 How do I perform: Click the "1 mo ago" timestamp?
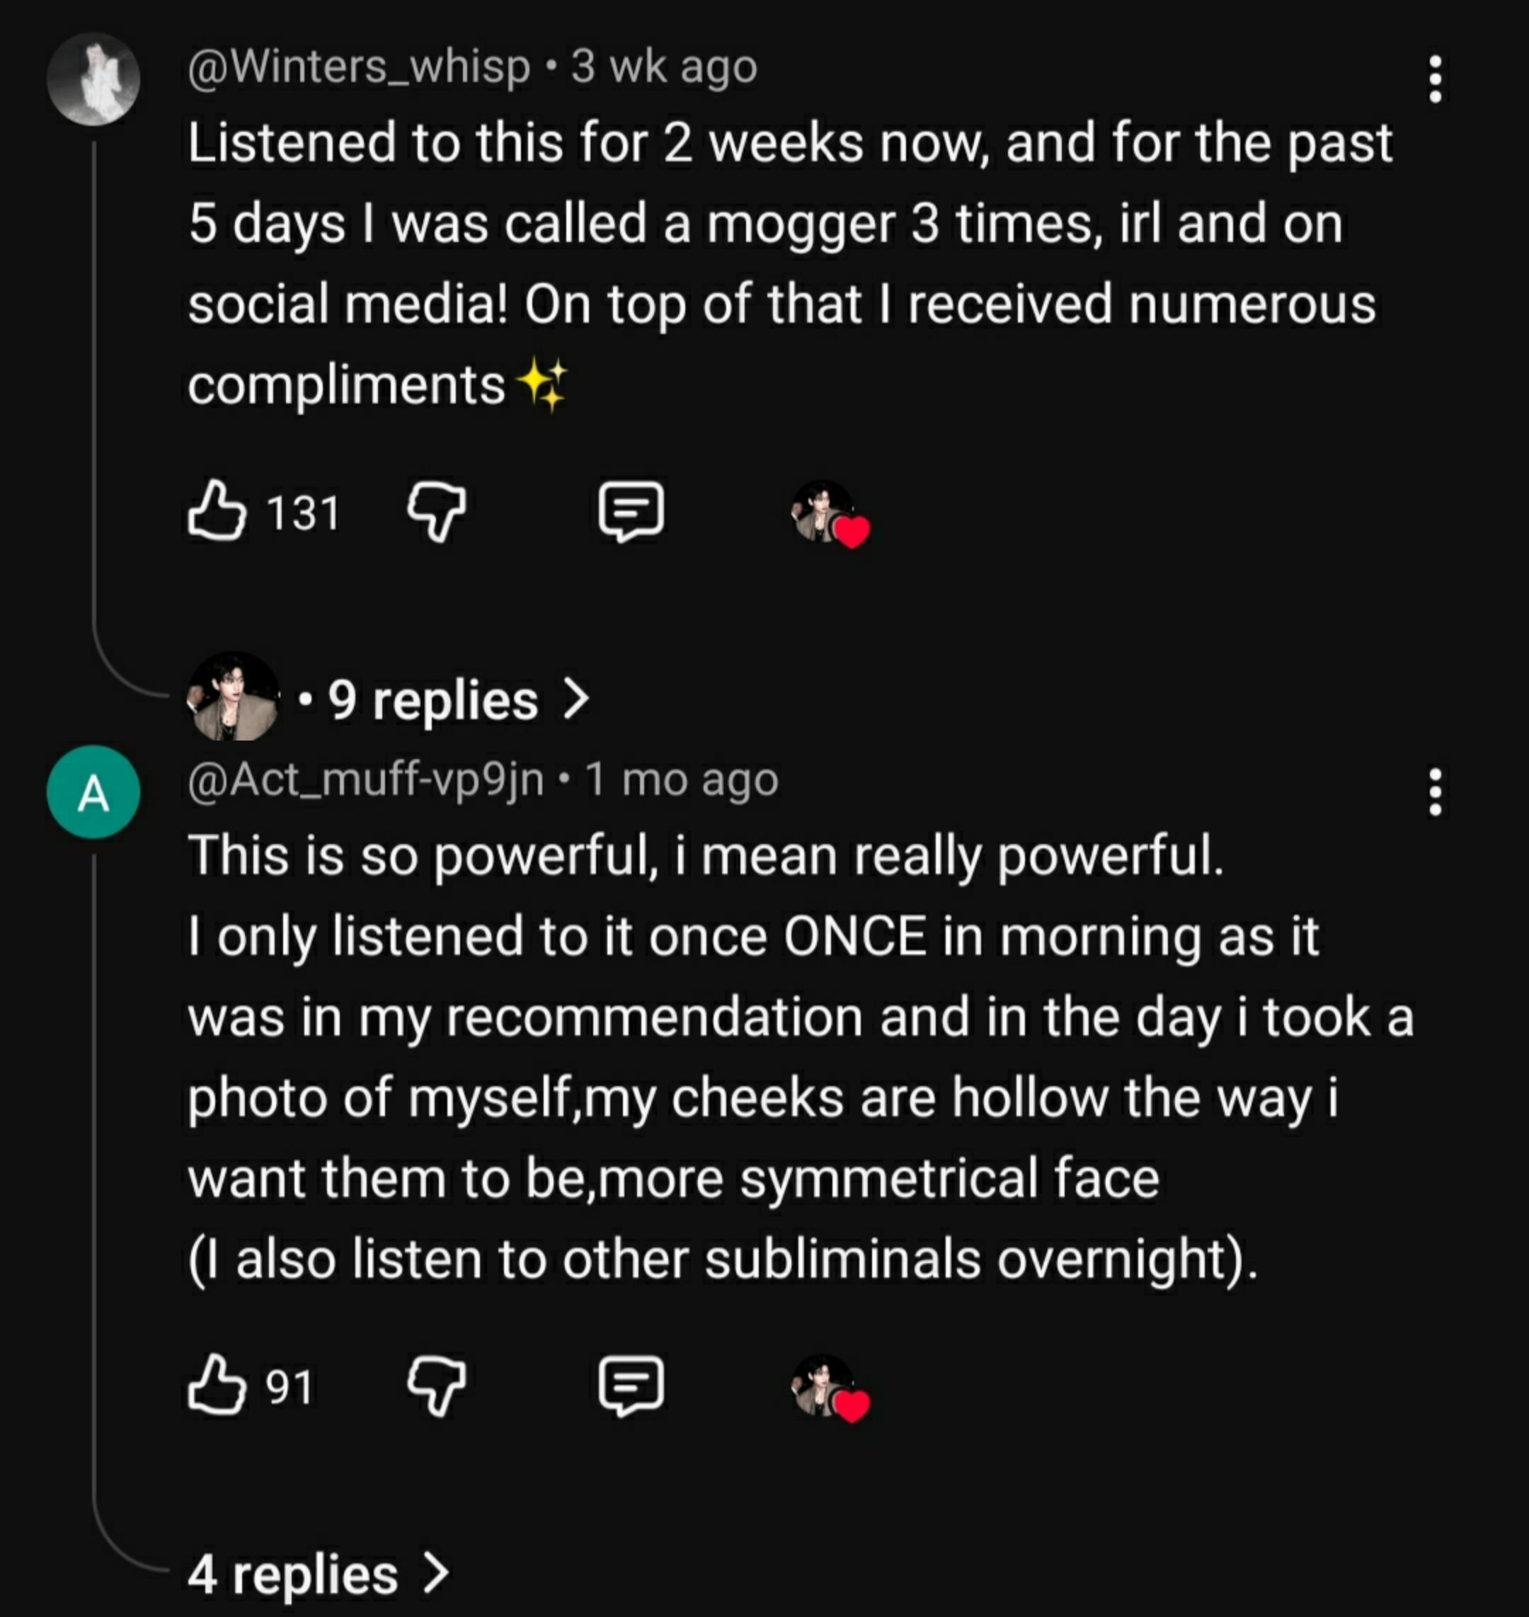point(682,780)
